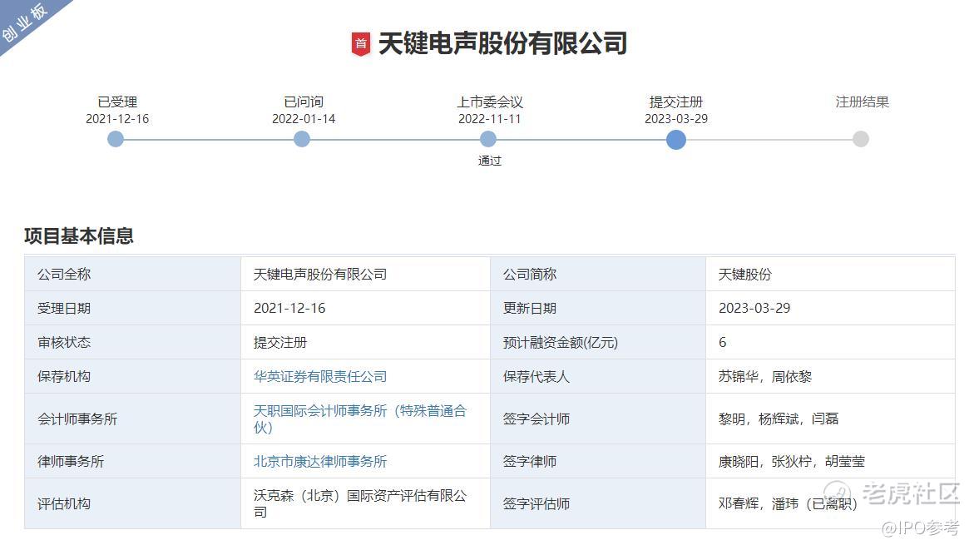Click the 公司简称 label cell
This screenshot has height=550, width=979.
pyautogui.click(x=598, y=274)
